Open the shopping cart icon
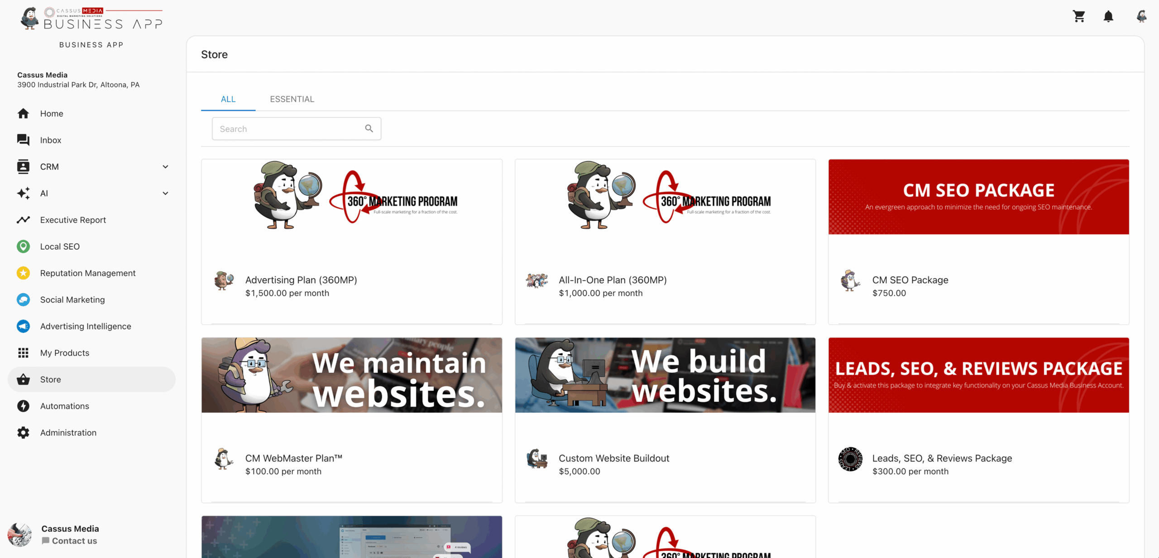1159x558 pixels. 1079,17
